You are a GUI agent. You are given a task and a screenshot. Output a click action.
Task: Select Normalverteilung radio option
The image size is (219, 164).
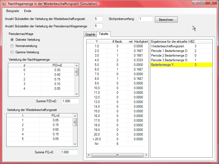tap(12, 46)
